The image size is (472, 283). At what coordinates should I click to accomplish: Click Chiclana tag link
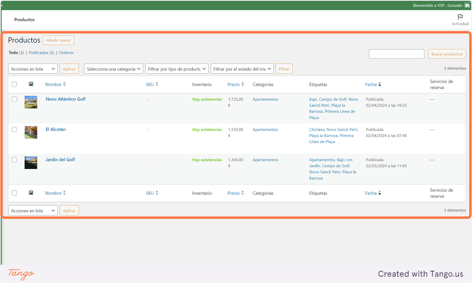point(317,129)
